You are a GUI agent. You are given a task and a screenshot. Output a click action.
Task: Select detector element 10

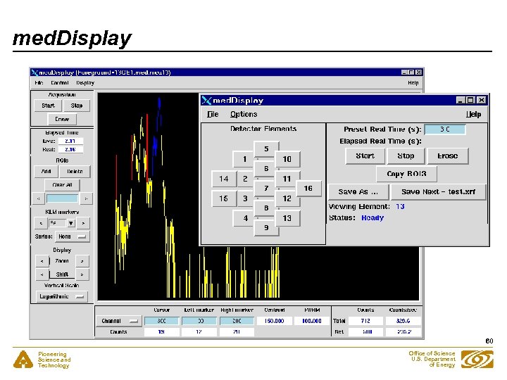click(287, 159)
